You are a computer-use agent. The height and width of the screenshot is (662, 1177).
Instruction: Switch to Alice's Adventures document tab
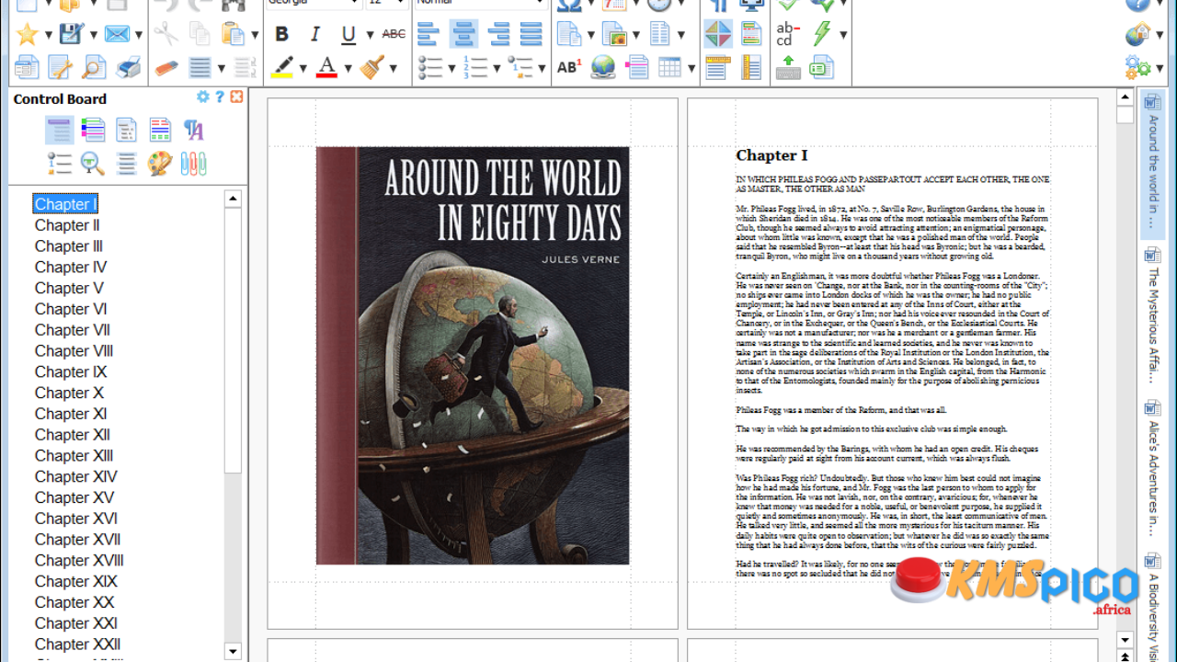[x=1152, y=468]
